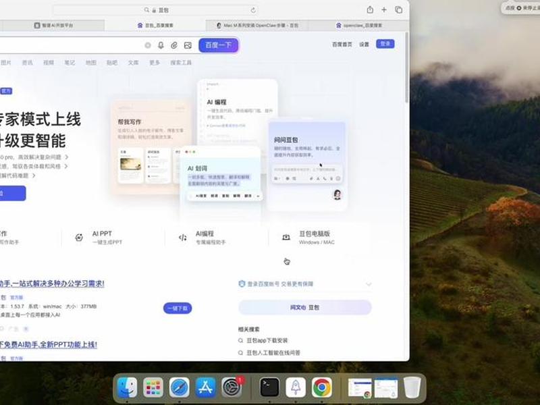The width and height of the screenshot is (540, 405).
Task: Click the voice search microphone icon
Action: [x=161, y=45]
